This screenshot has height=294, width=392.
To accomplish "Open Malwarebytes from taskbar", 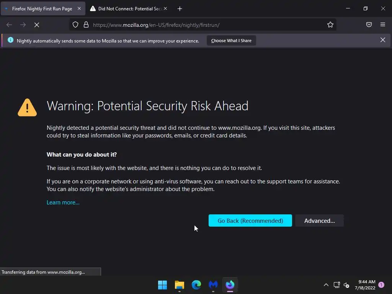I will (x=213, y=285).
